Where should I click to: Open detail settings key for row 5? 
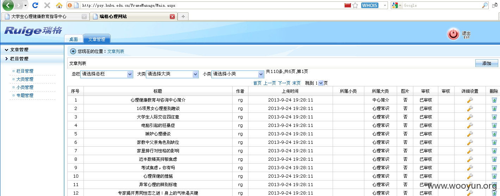(470, 134)
